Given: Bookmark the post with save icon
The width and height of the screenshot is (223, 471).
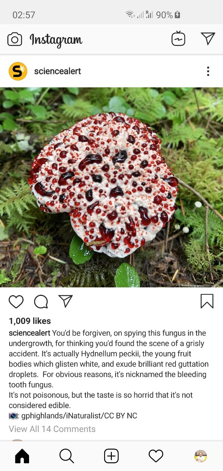Looking at the screenshot, I should (x=207, y=301).
